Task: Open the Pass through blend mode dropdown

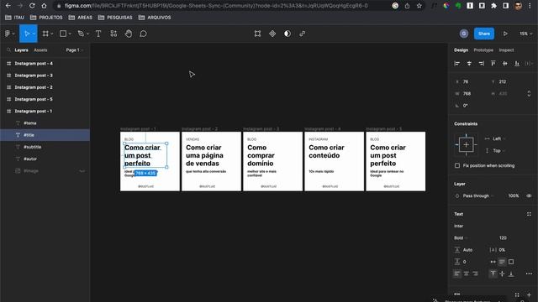Action: [477, 195]
